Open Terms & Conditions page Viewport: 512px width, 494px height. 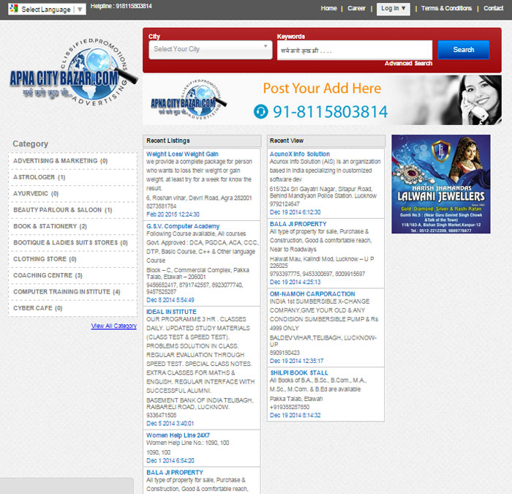tap(446, 8)
